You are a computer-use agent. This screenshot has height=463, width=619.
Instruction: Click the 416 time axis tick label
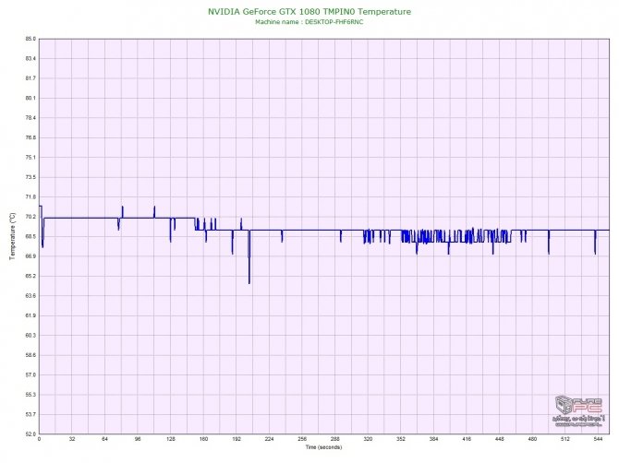pos(467,439)
